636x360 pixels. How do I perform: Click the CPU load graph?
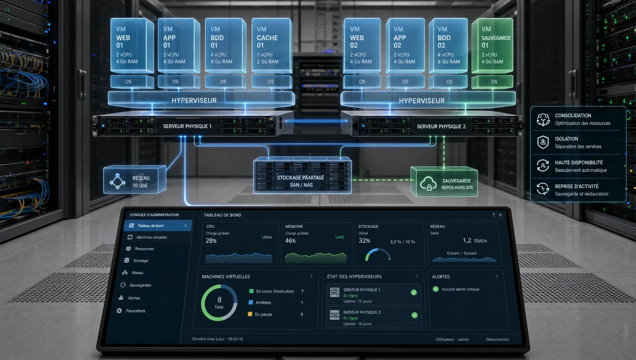pyautogui.click(x=239, y=258)
